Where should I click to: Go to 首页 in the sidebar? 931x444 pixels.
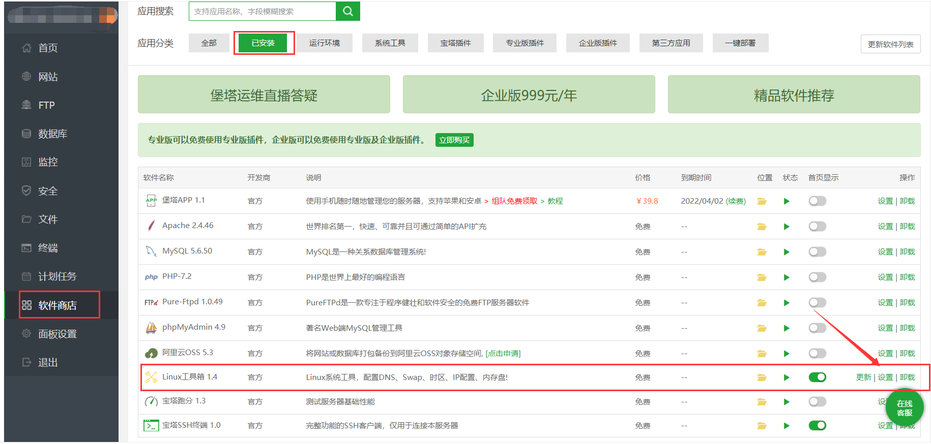pos(61,48)
